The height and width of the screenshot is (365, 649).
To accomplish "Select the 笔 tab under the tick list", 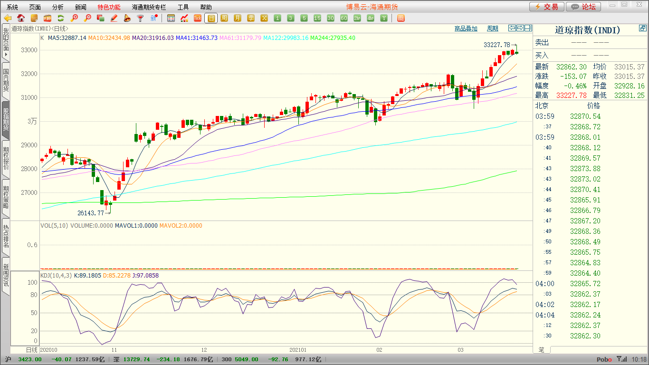I will [x=542, y=350].
